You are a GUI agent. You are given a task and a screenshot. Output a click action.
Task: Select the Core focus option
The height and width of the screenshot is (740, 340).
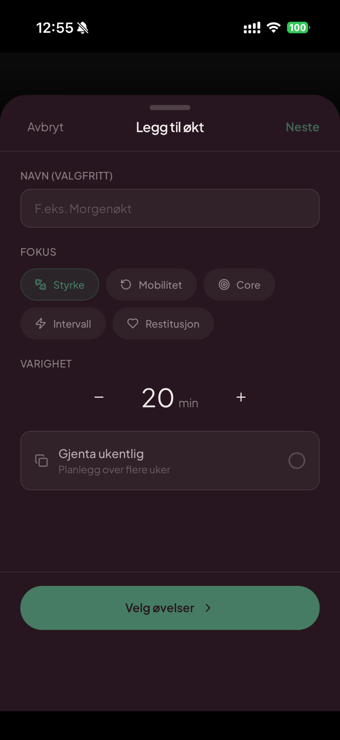(239, 285)
